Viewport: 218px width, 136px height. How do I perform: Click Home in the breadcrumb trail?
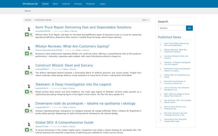[28, 20]
